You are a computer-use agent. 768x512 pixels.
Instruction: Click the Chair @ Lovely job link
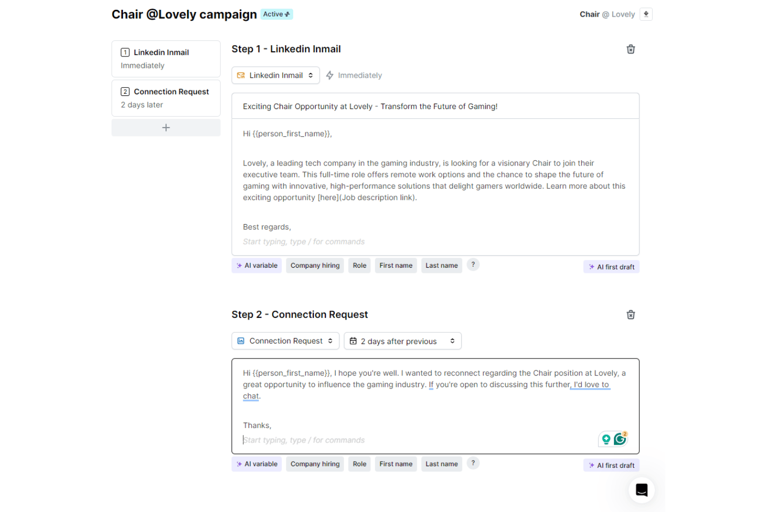click(x=607, y=14)
